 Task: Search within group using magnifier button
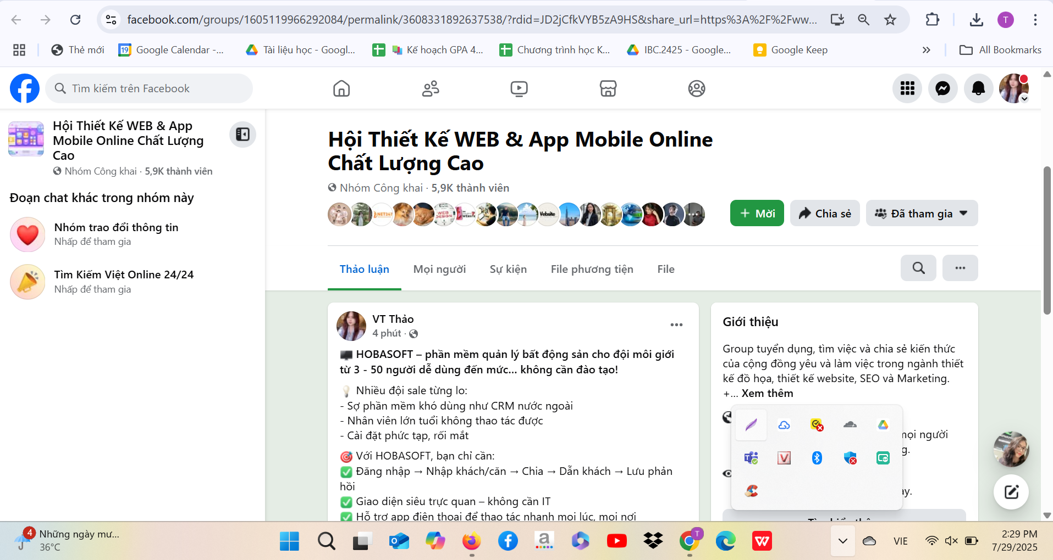(x=918, y=268)
